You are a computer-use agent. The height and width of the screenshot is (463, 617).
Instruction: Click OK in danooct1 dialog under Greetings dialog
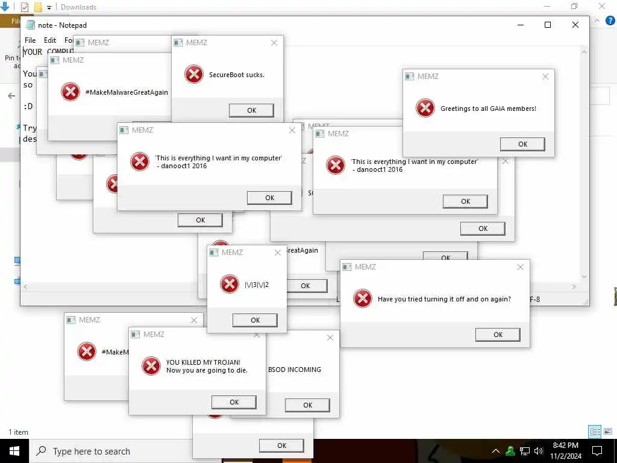pos(465,201)
